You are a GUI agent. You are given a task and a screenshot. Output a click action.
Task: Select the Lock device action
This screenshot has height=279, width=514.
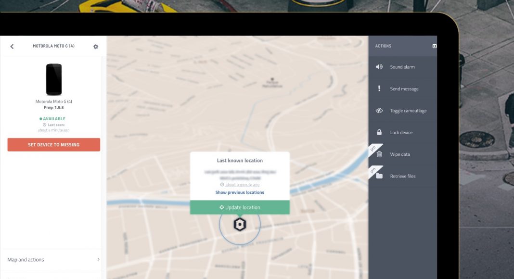pos(402,133)
